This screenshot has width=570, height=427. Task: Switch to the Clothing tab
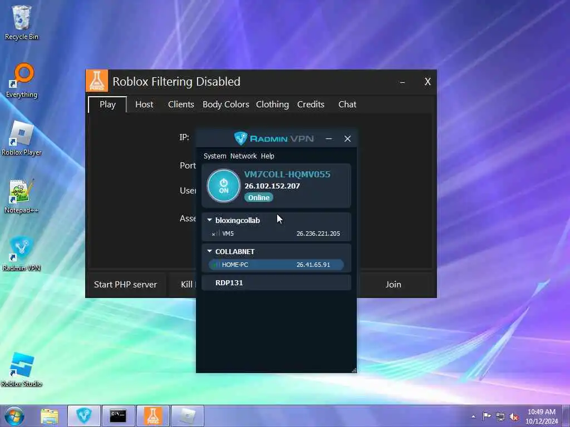(272, 105)
